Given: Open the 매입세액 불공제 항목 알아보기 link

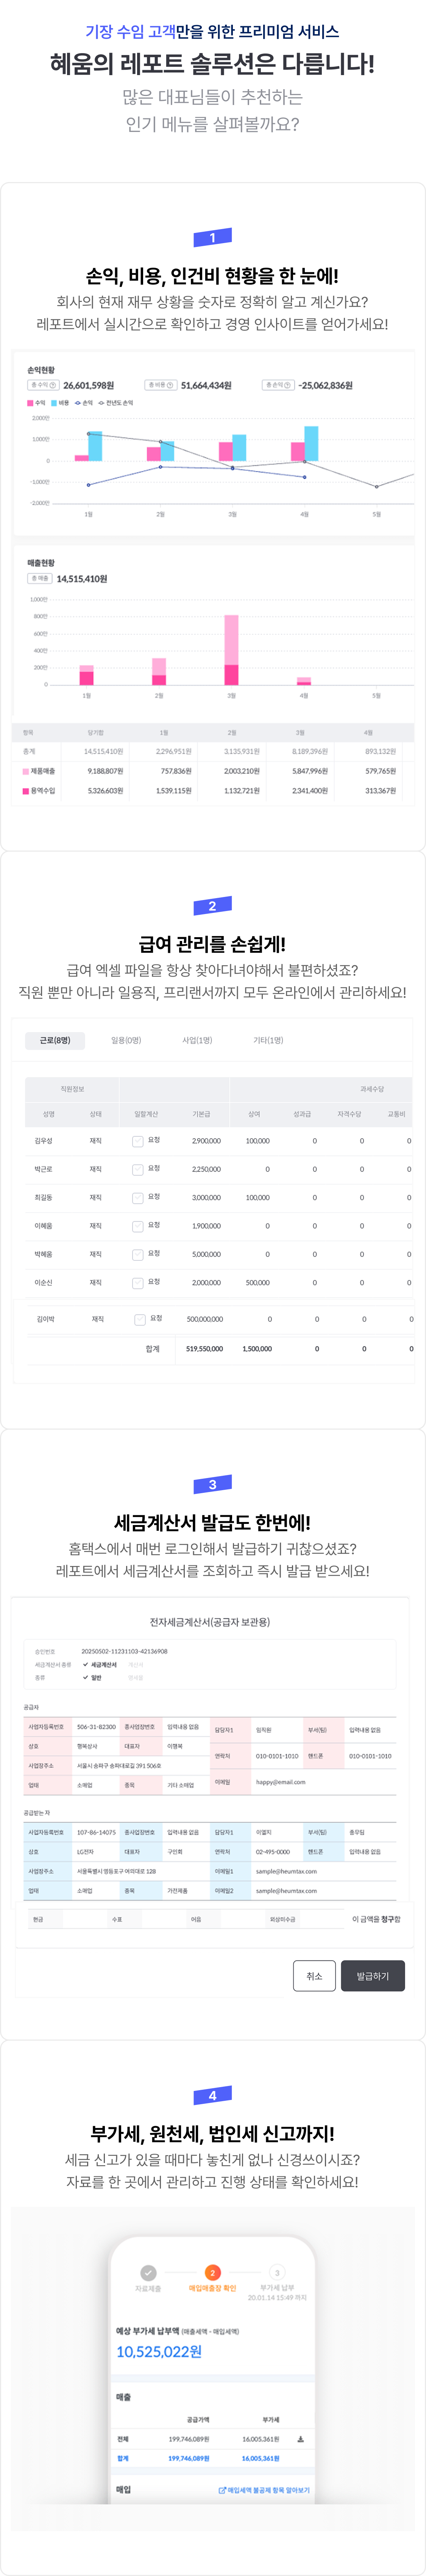Looking at the screenshot, I should coord(264,2490).
